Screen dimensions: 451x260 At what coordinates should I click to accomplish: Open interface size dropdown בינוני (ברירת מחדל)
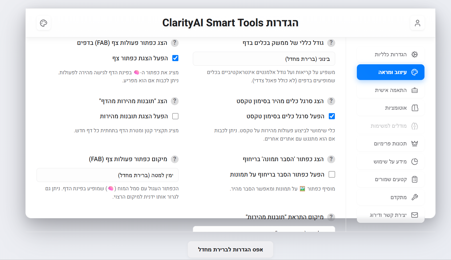264,59
